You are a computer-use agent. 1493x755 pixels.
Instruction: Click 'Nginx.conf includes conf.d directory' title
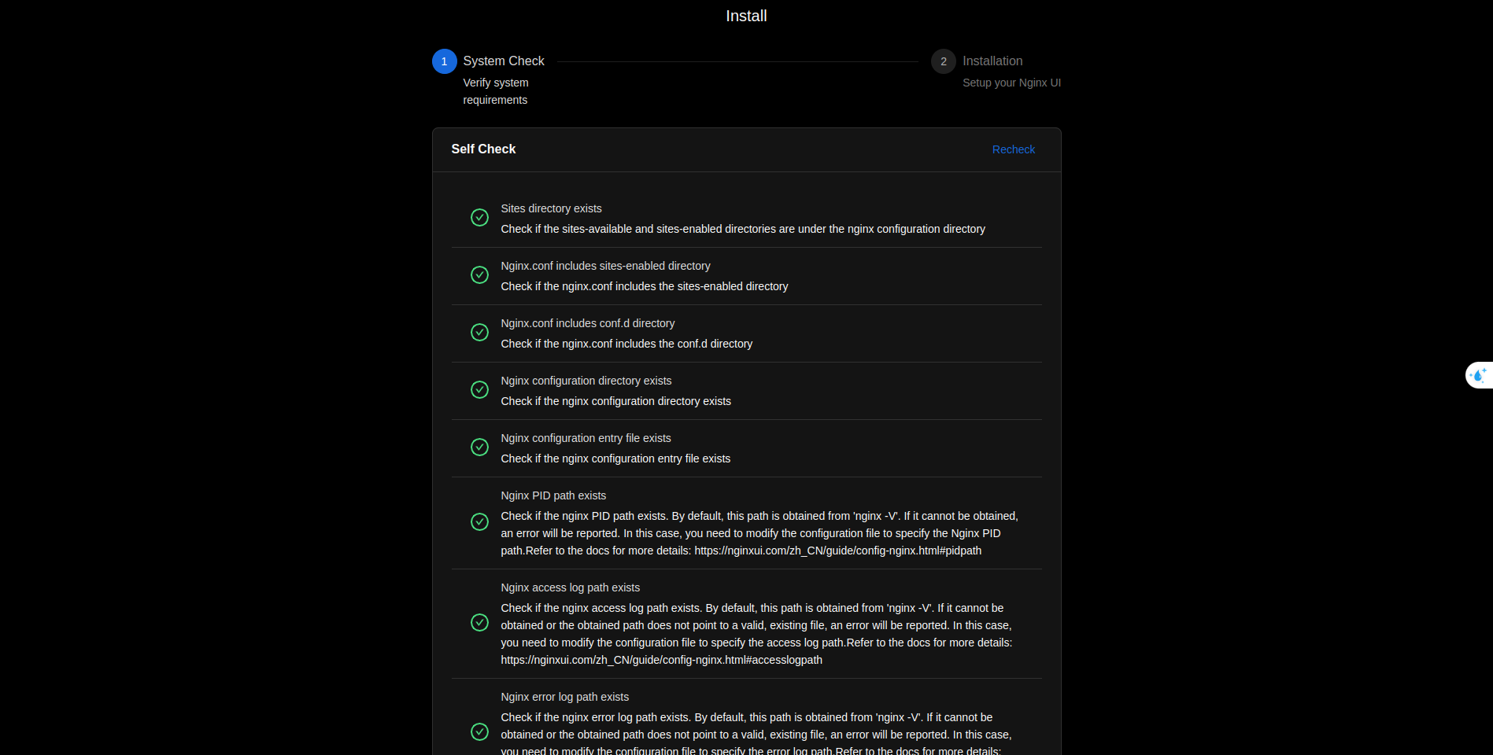[x=587, y=323]
